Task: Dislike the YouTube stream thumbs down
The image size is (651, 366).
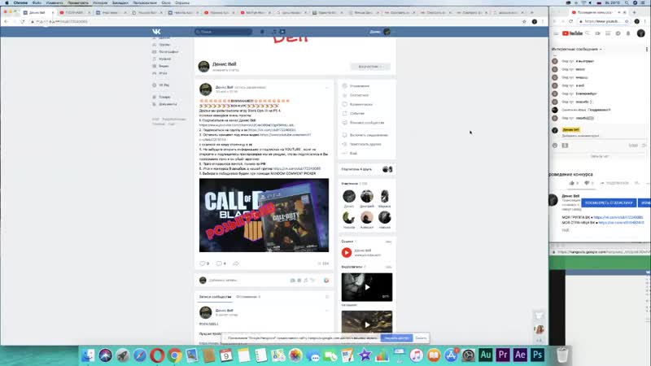Action: coord(588,183)
